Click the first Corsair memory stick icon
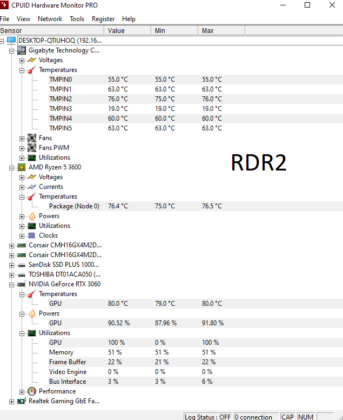 coord(22,245)
